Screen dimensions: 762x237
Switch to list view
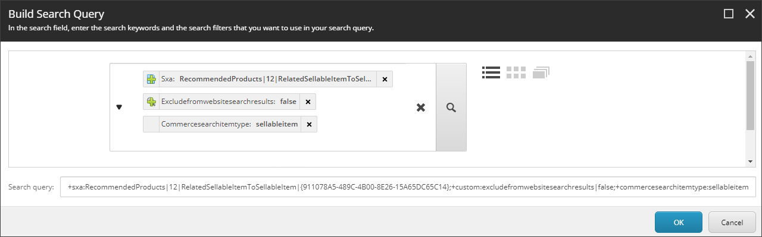point(491,72)
